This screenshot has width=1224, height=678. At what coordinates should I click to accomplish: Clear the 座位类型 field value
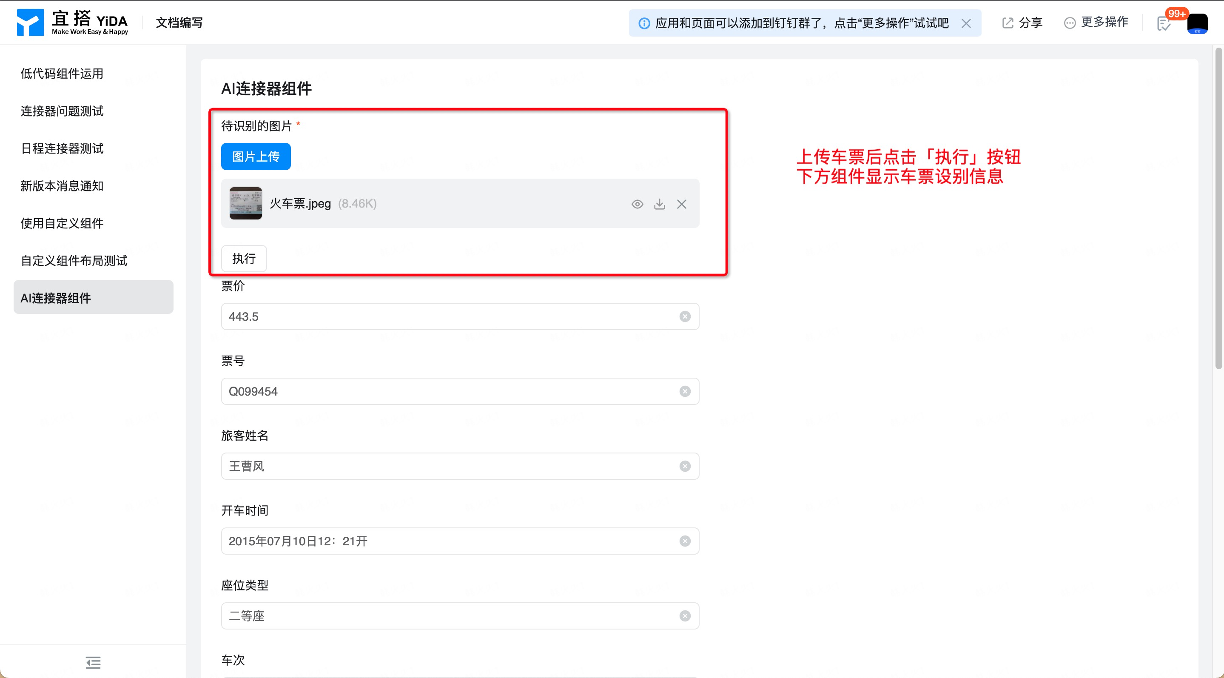pos(685,616)
